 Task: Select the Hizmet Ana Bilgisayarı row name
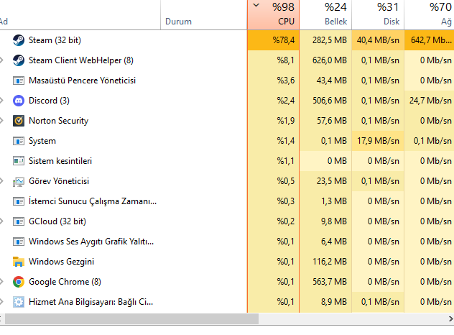[91, 302]
